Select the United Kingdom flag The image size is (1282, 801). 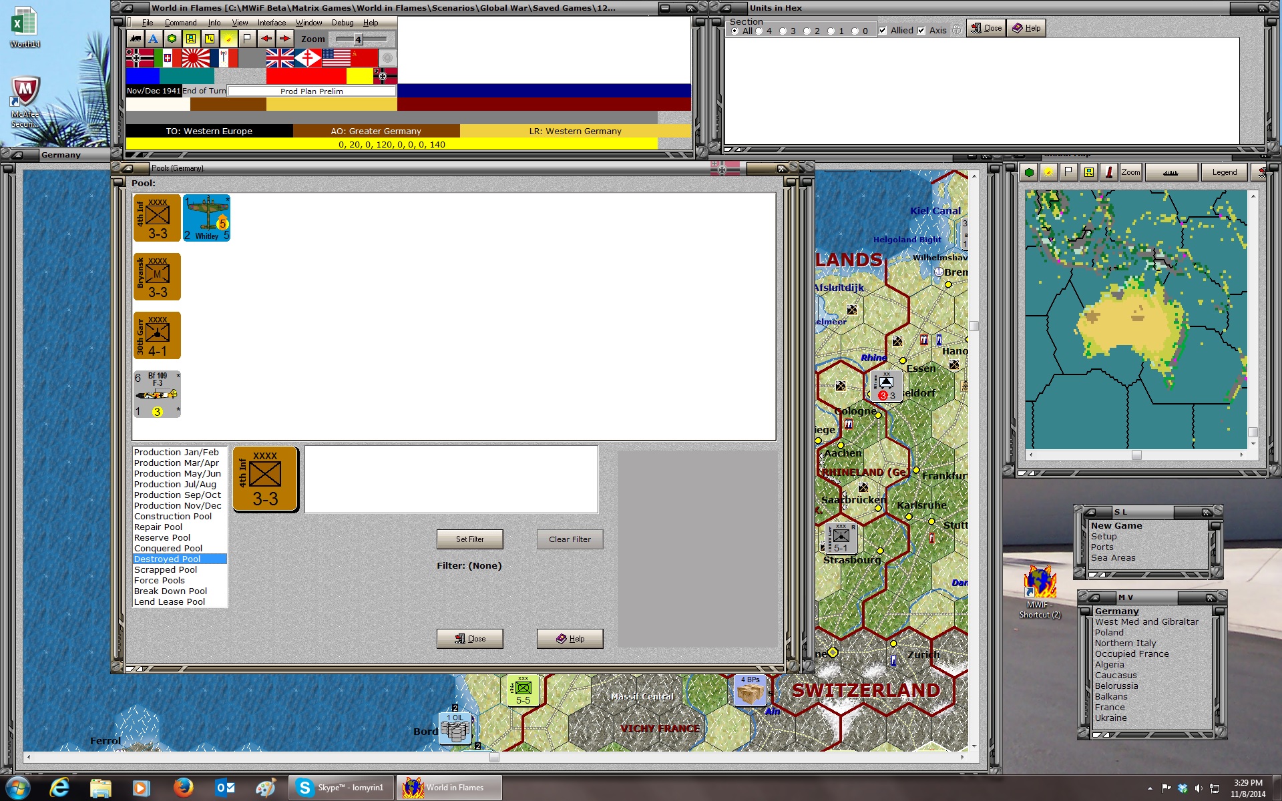(280, 58)
